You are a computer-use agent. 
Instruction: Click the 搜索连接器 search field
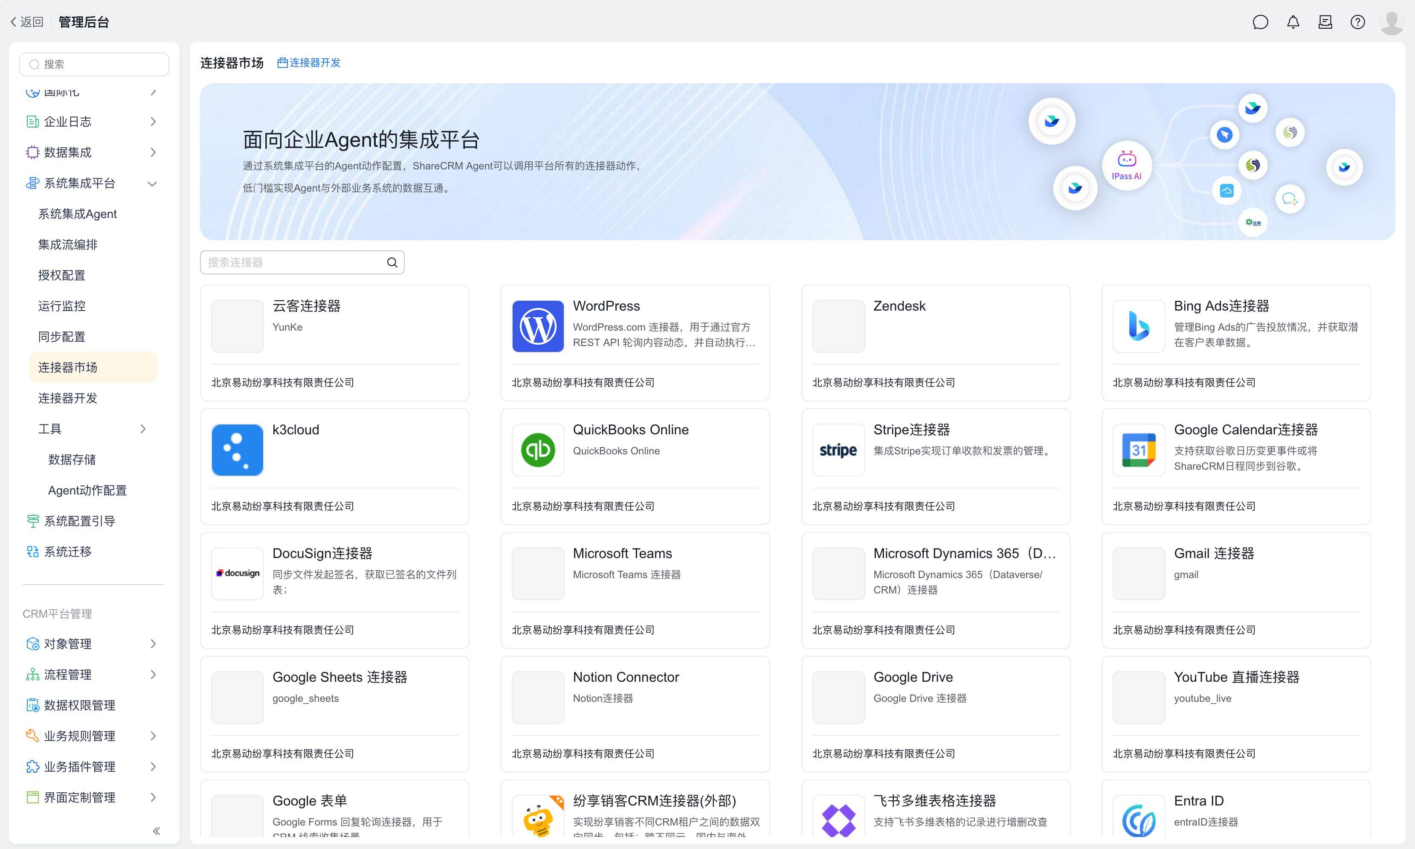point(302,263)
